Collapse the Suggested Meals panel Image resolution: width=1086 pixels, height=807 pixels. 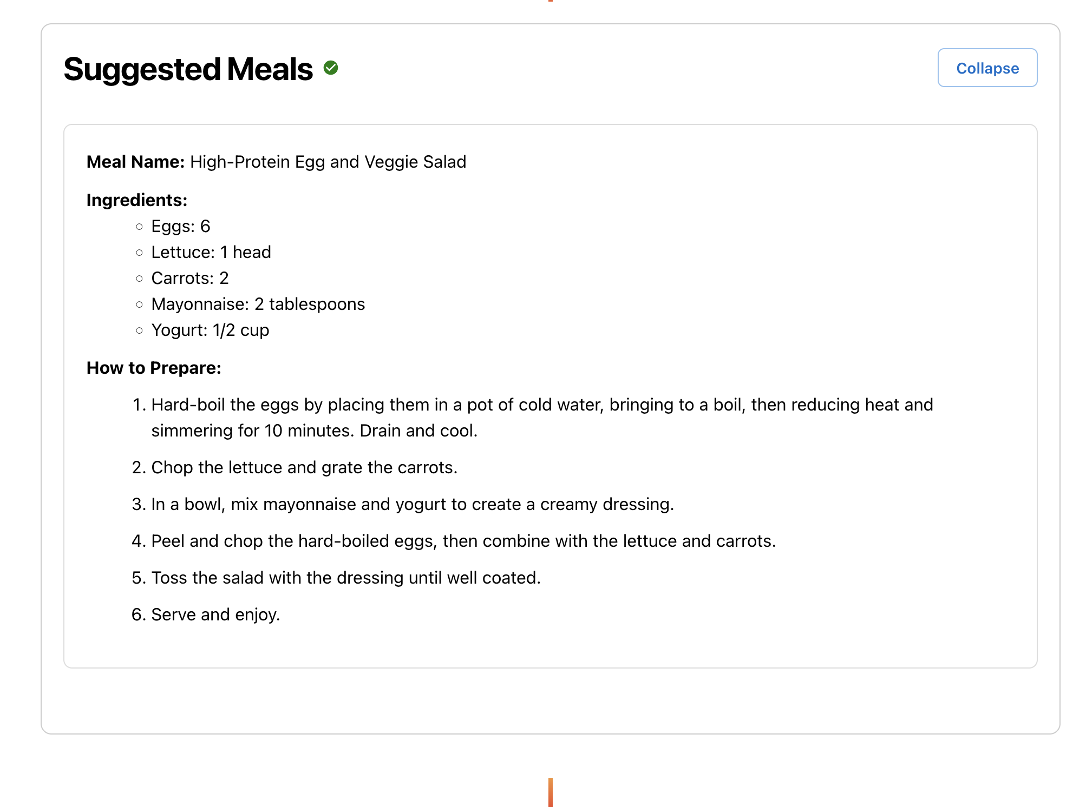pyautogui.click(x=987, y=68)
